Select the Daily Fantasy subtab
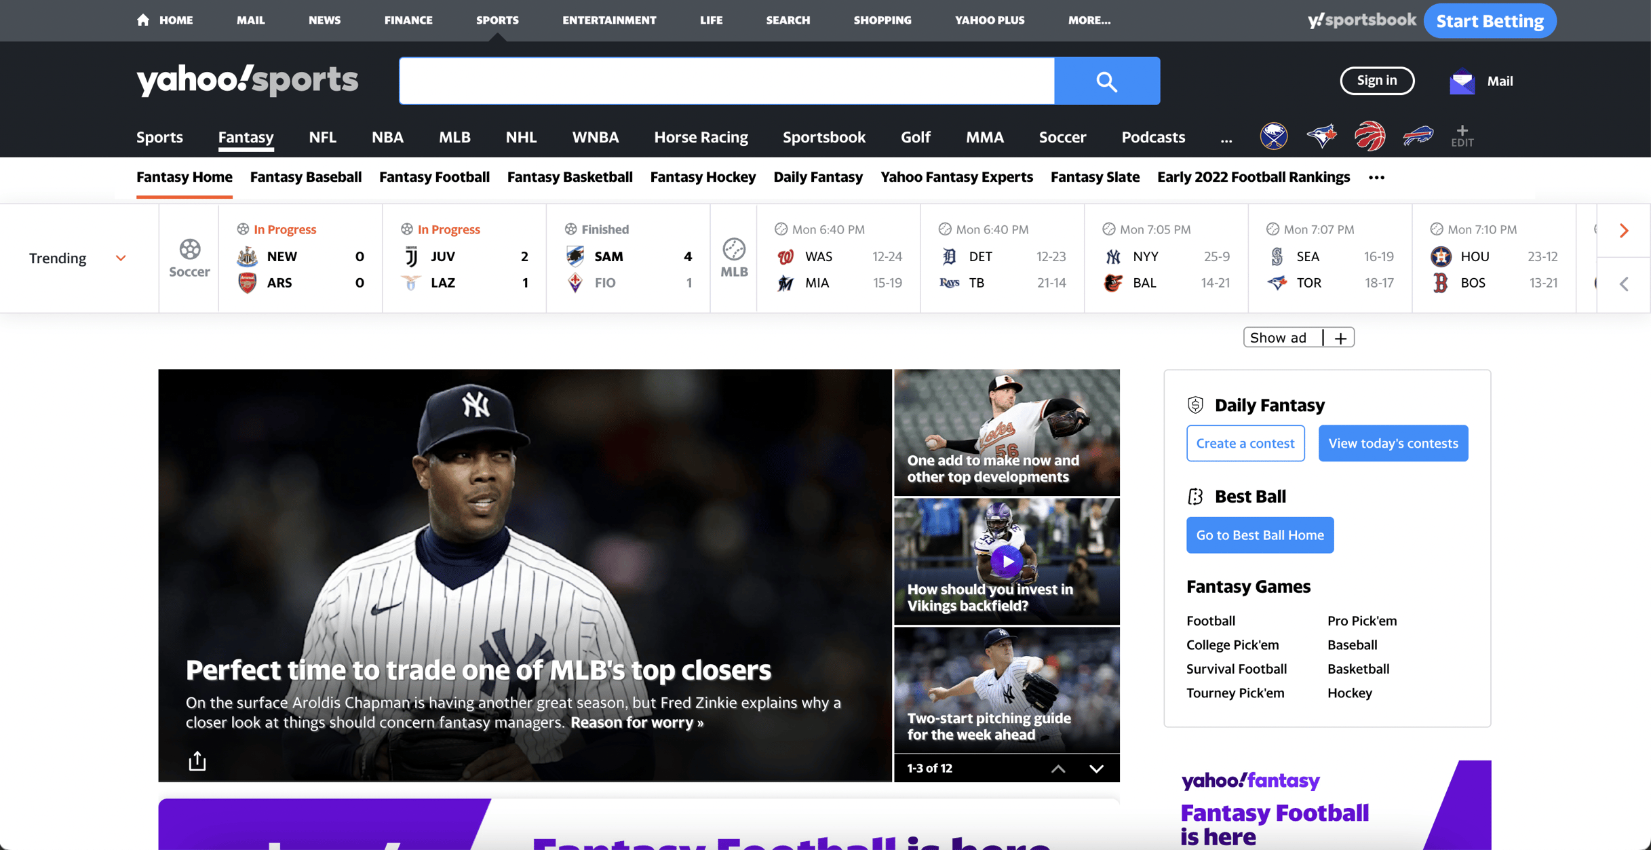The height and width of the screenshot is (850, 1651). pyautogui.click(x=818, y=177)
